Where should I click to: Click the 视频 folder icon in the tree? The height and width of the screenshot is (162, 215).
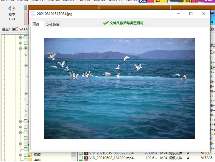30,155
